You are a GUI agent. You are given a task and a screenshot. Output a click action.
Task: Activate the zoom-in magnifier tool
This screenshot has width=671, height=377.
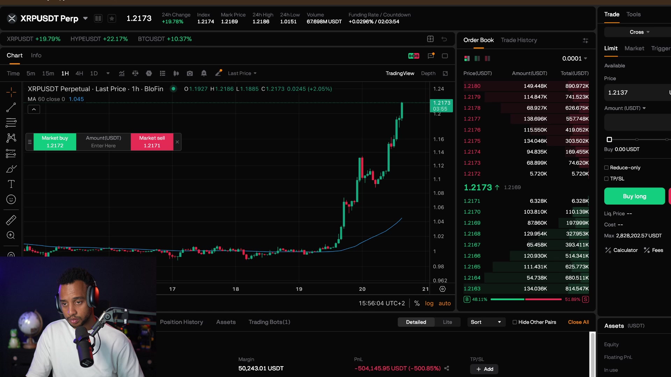(x=11, y=235)
